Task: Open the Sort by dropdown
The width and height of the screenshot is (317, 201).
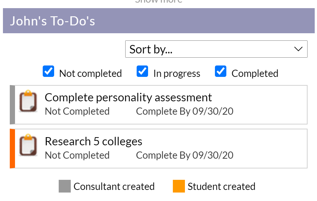Action: [216, 49]
